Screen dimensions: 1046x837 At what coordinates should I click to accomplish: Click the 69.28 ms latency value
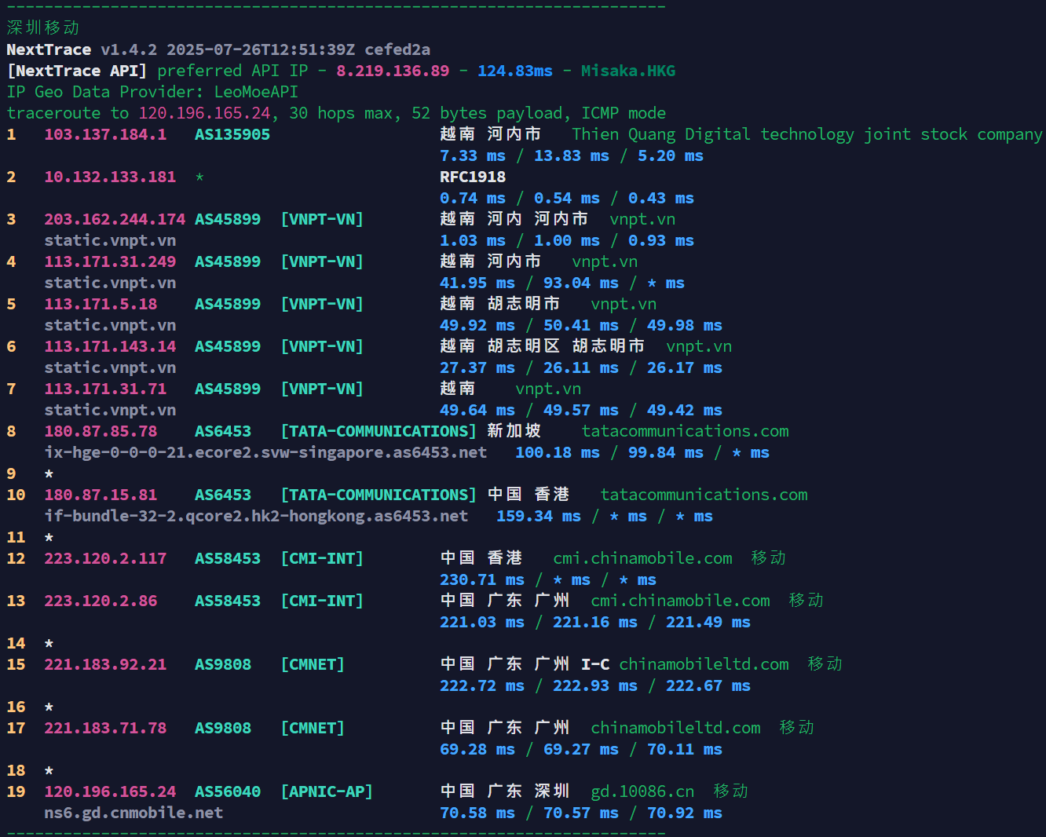[477, 749]
